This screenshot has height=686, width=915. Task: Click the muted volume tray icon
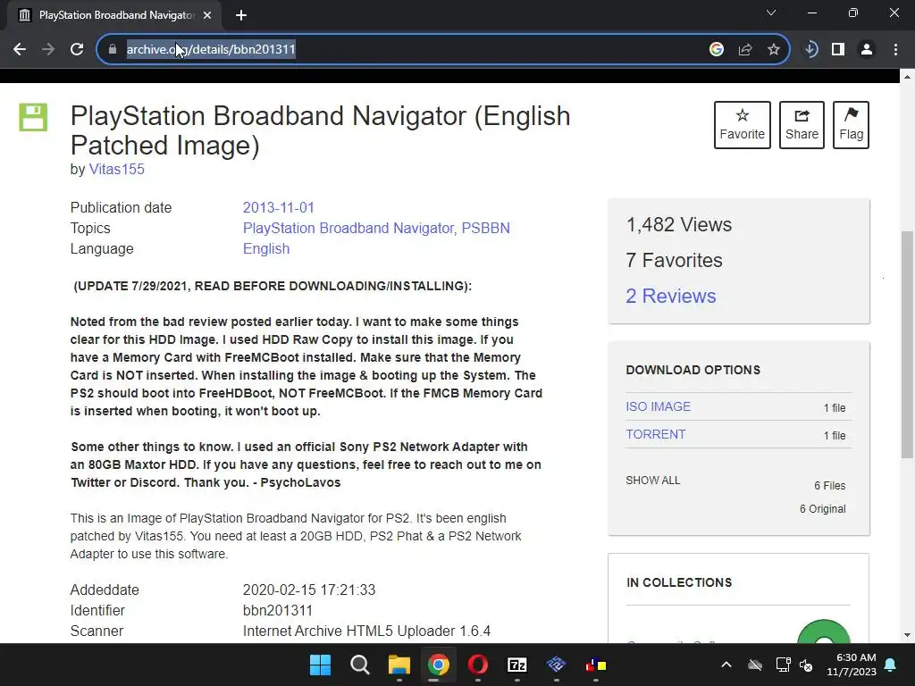pyautogui.click(x=806, y=665)
